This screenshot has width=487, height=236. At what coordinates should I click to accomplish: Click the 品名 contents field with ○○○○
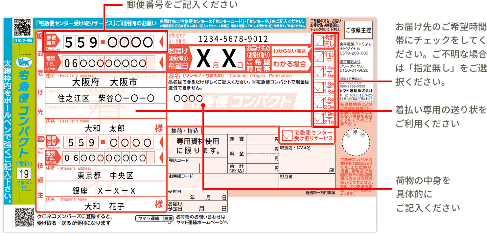click(188, 98)
